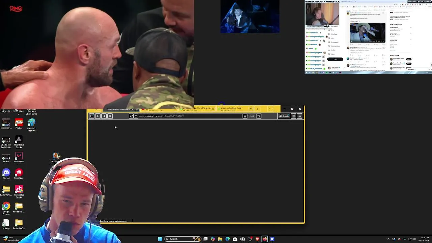Go back in the browser
The width and height of the screenshot is (432, 243).
click(98, 116)
